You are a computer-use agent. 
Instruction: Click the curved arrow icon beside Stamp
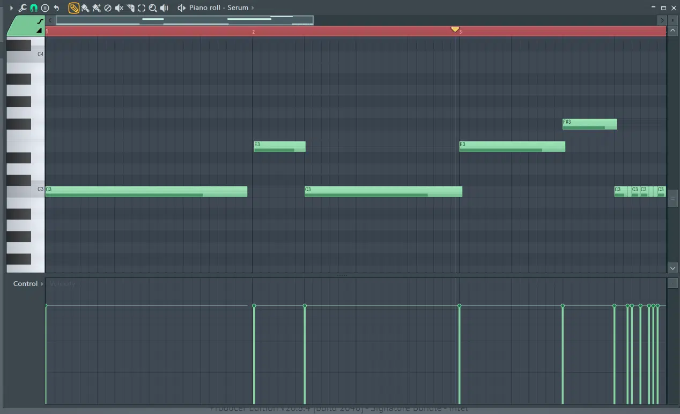[56, 8]
